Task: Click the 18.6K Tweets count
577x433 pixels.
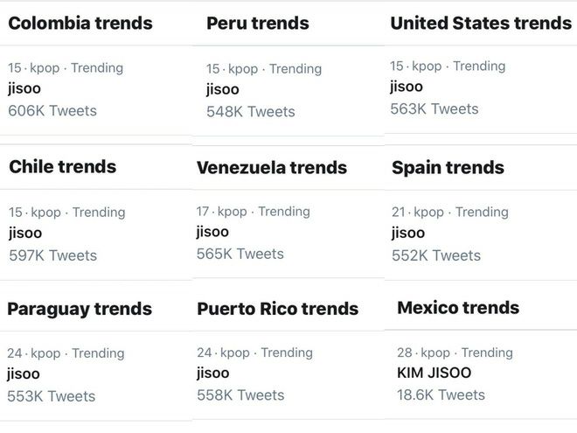Action: (x=441, y=395)
